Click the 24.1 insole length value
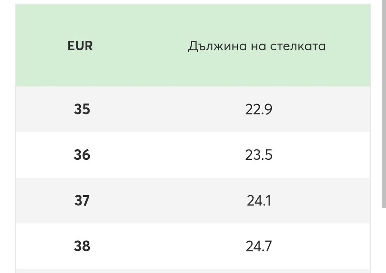 coord(259,201)
